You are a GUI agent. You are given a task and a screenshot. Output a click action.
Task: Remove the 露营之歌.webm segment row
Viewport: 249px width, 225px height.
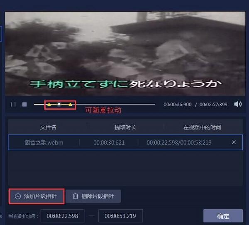pos(234,142)
